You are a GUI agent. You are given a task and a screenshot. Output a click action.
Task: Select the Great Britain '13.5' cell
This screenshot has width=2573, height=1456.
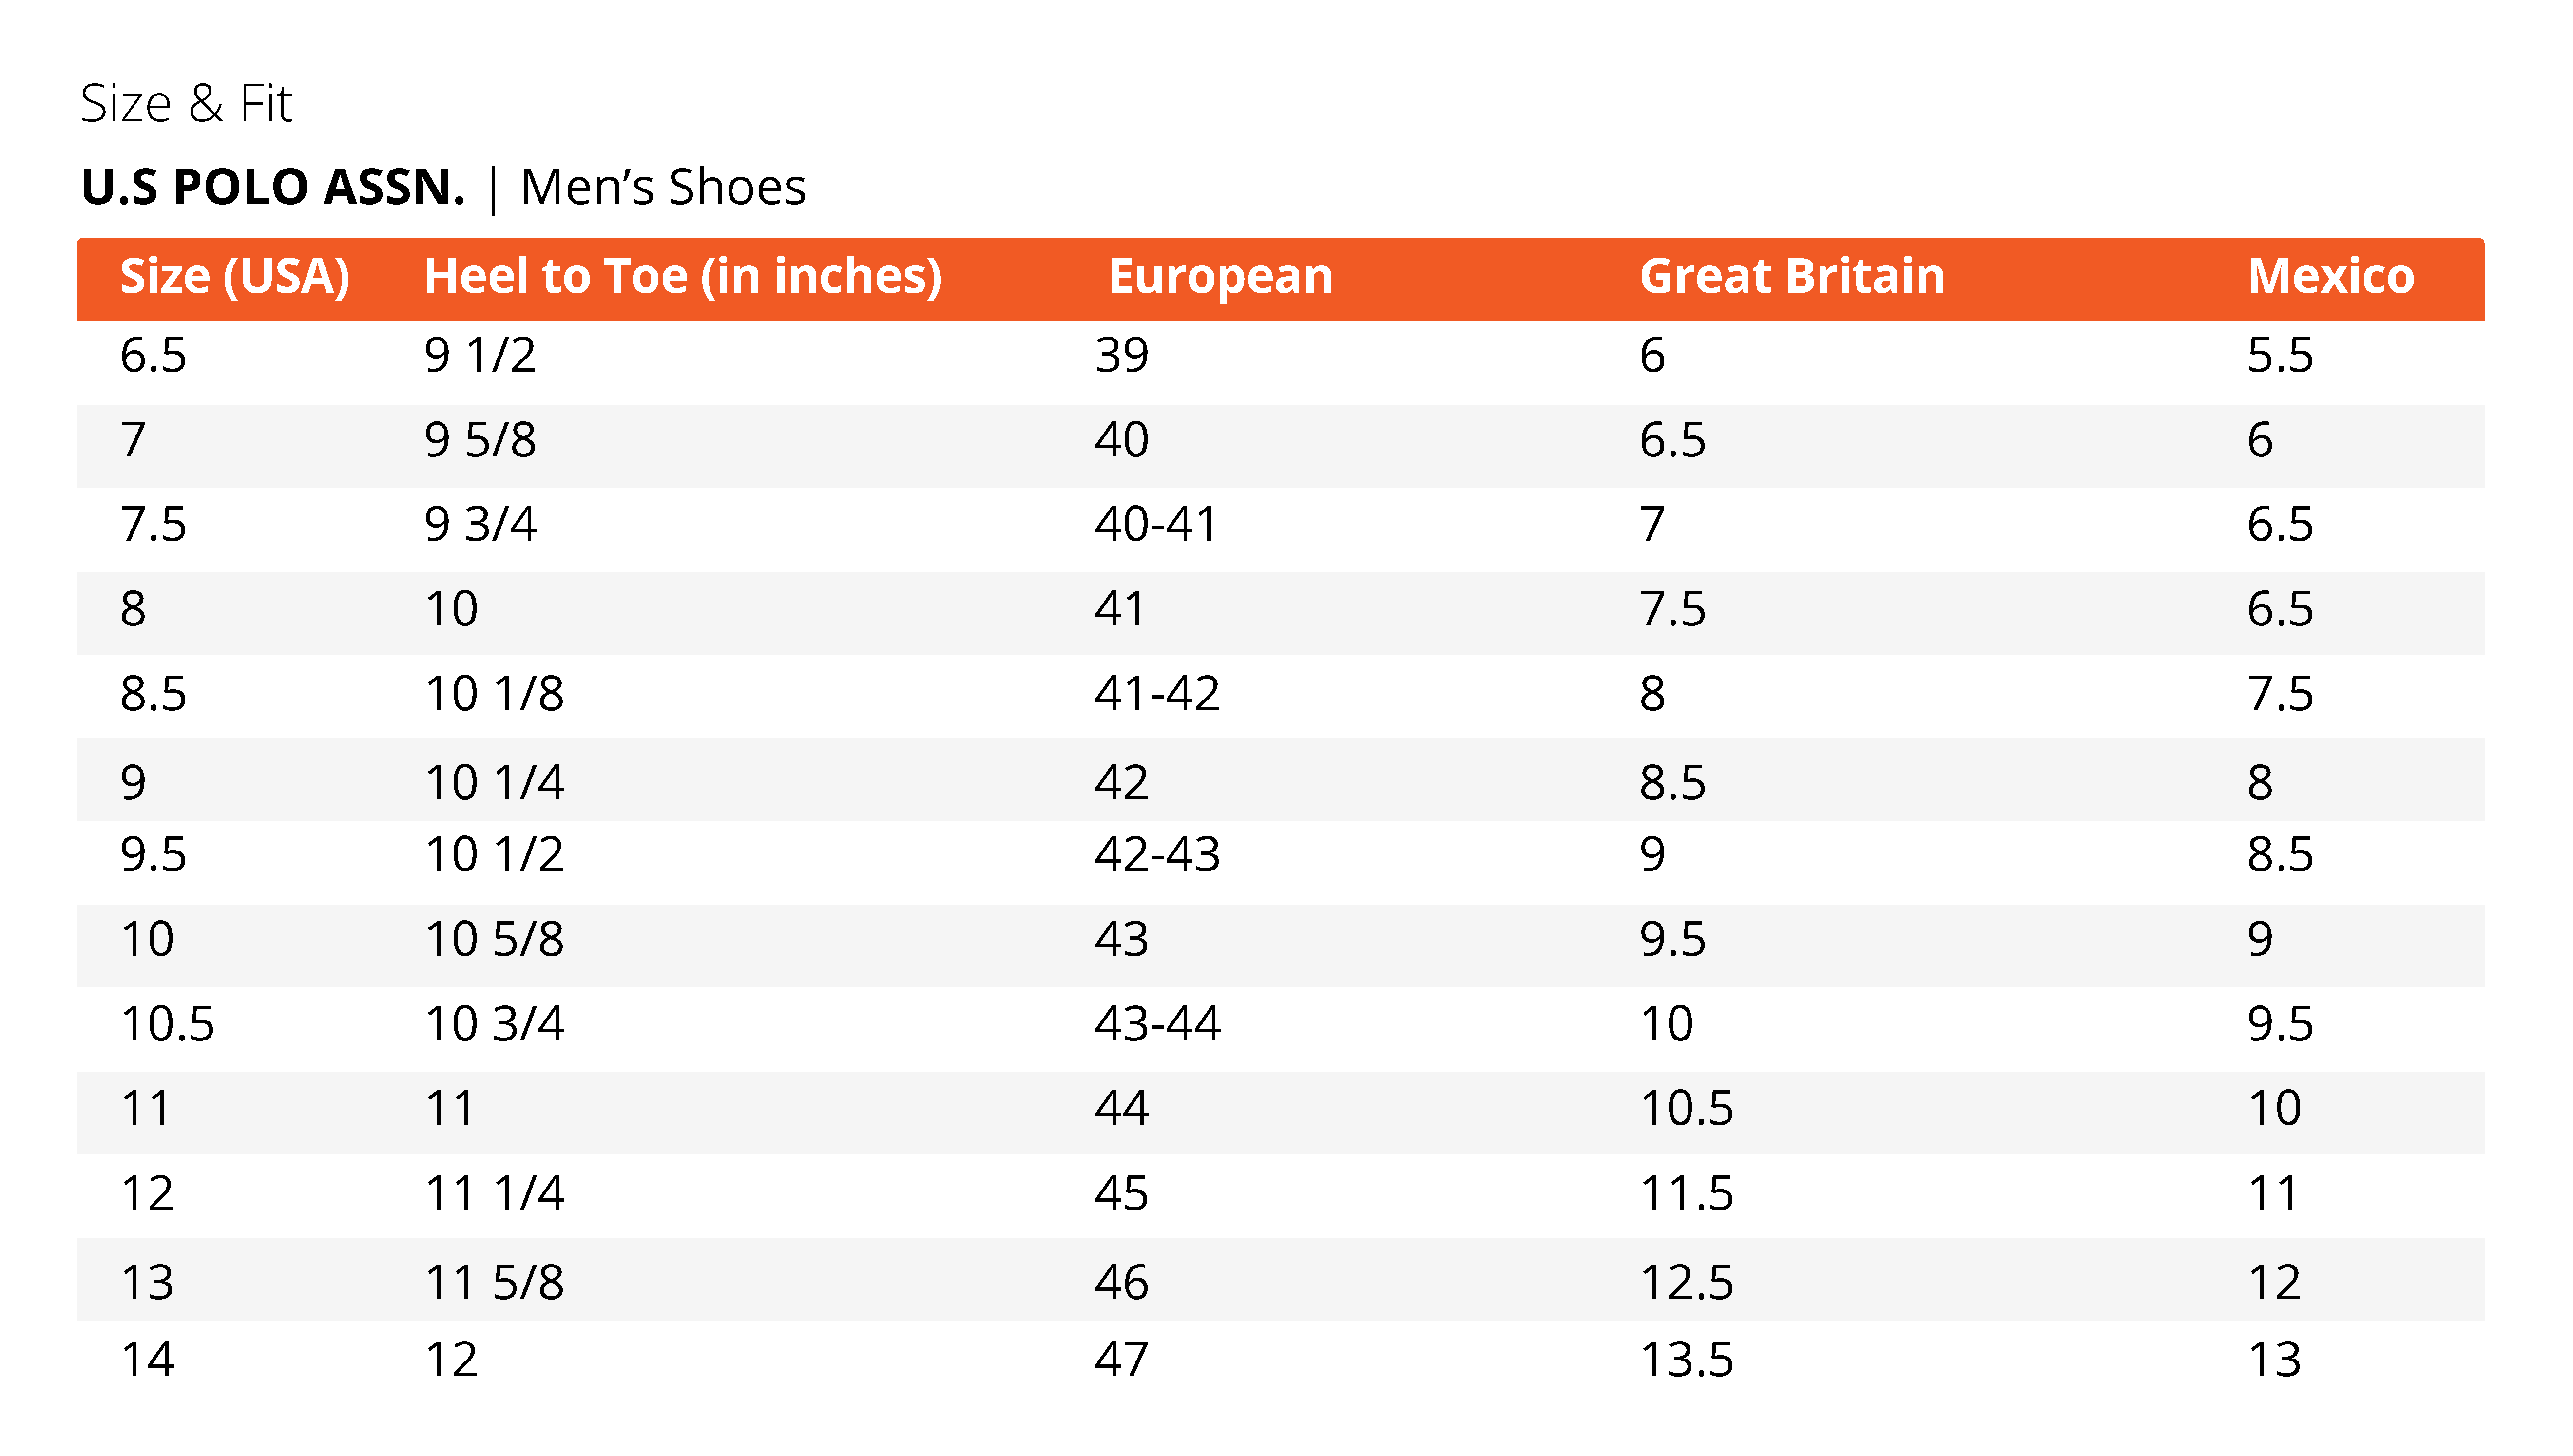[x=1686, y=1360]
